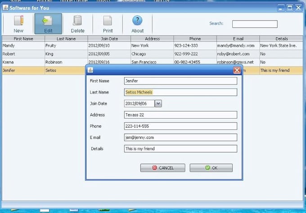Click the 'King' last name cell
Viewport: 306px width, 213px height.
pyautogui.click(x=66, y=54)
